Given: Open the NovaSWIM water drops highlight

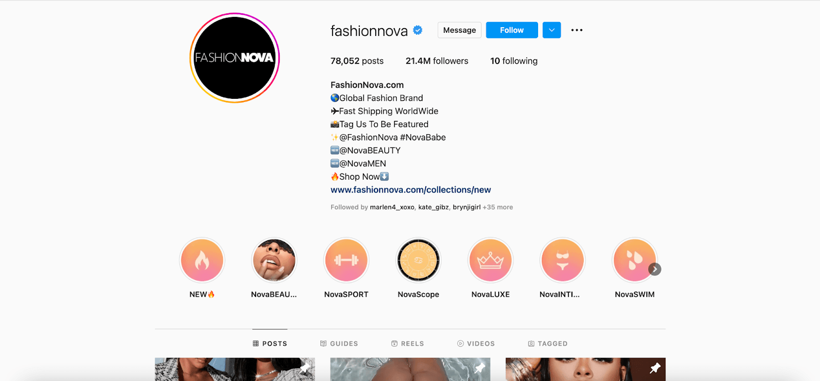Looking at the screenshot, I should [x=634, y=260].
